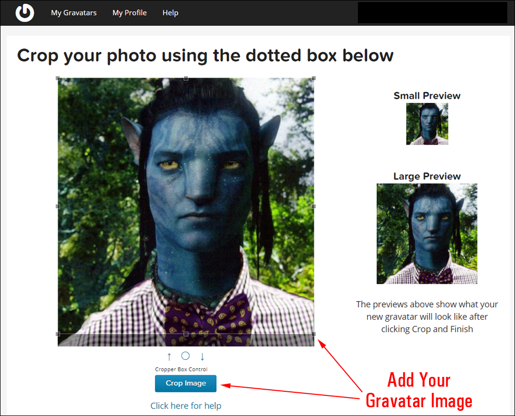
Task: Click the Gravatar power logo
Action: pos(25,13)
